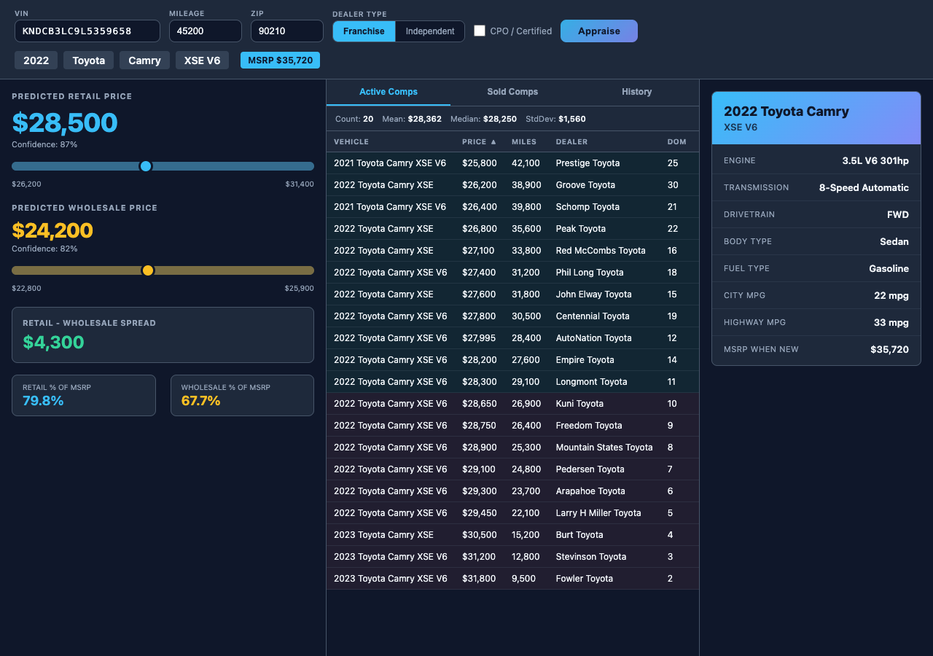The height and width of the screenshot is (656, 933).
Task: Click the MILES column header
Action: (524, 141)
